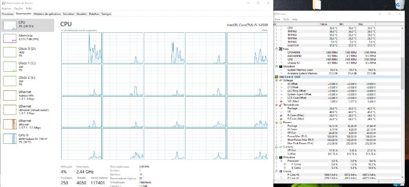Switch to the Inicializar tab
Screen dimensions: 409x187
coord(69,14)
